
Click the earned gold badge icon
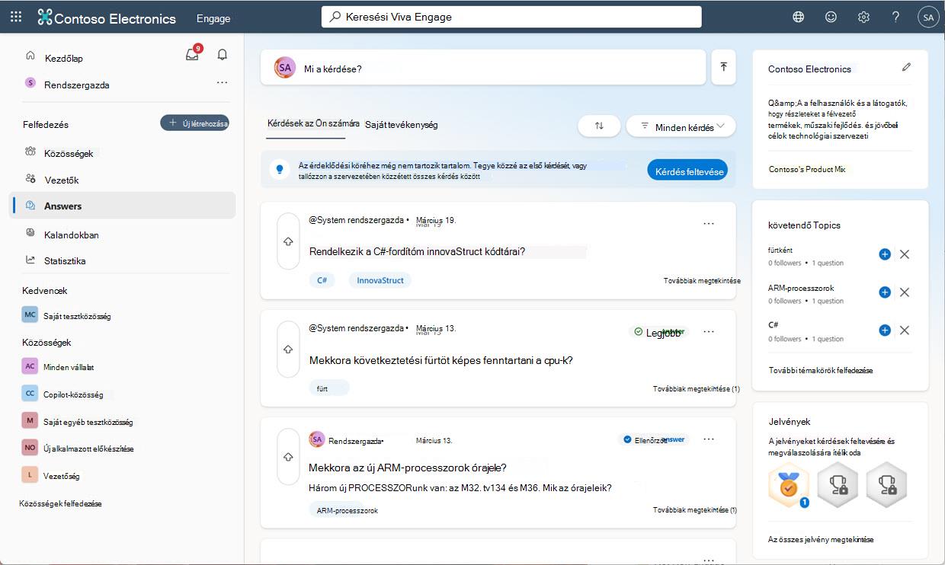(789, 484)
